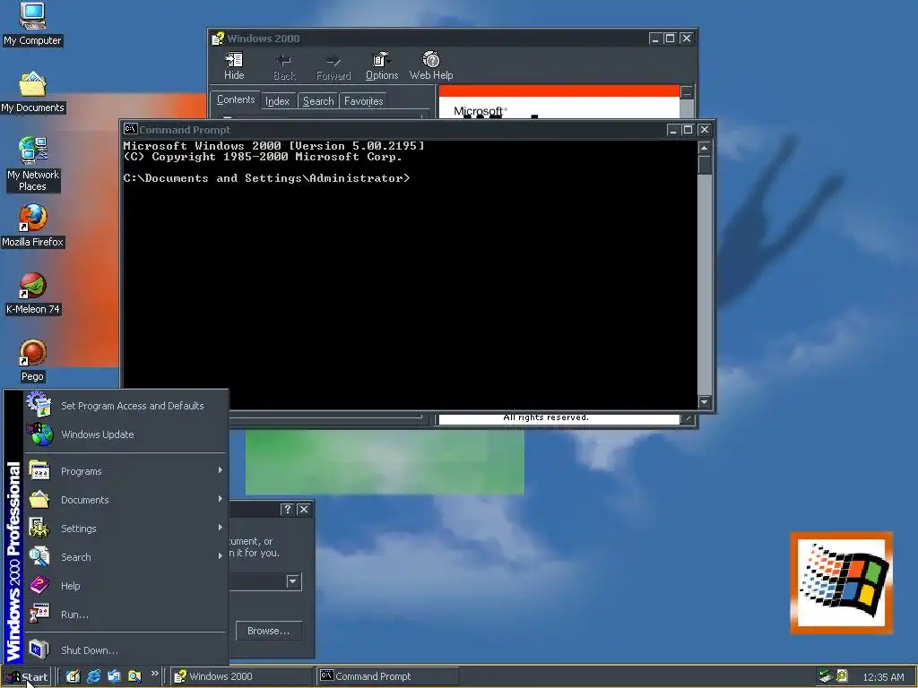Expand the Documents submenu
Screen dimensions: 918x688
pyautogui.click(x=126, y=500)
